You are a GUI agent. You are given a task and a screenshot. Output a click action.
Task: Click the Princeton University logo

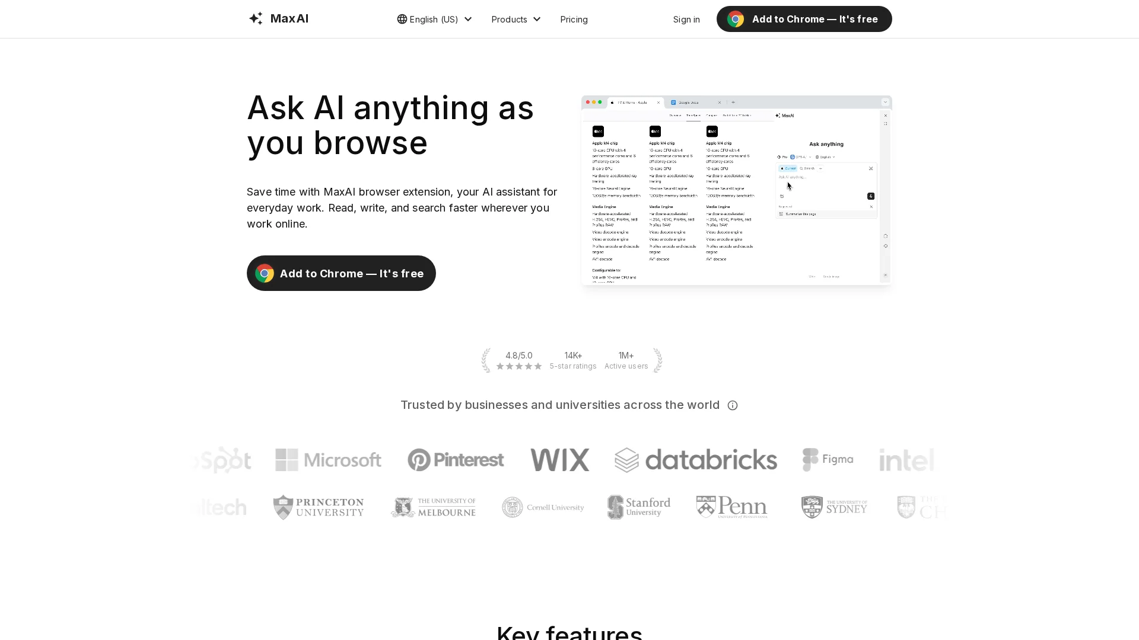point(319,507)
